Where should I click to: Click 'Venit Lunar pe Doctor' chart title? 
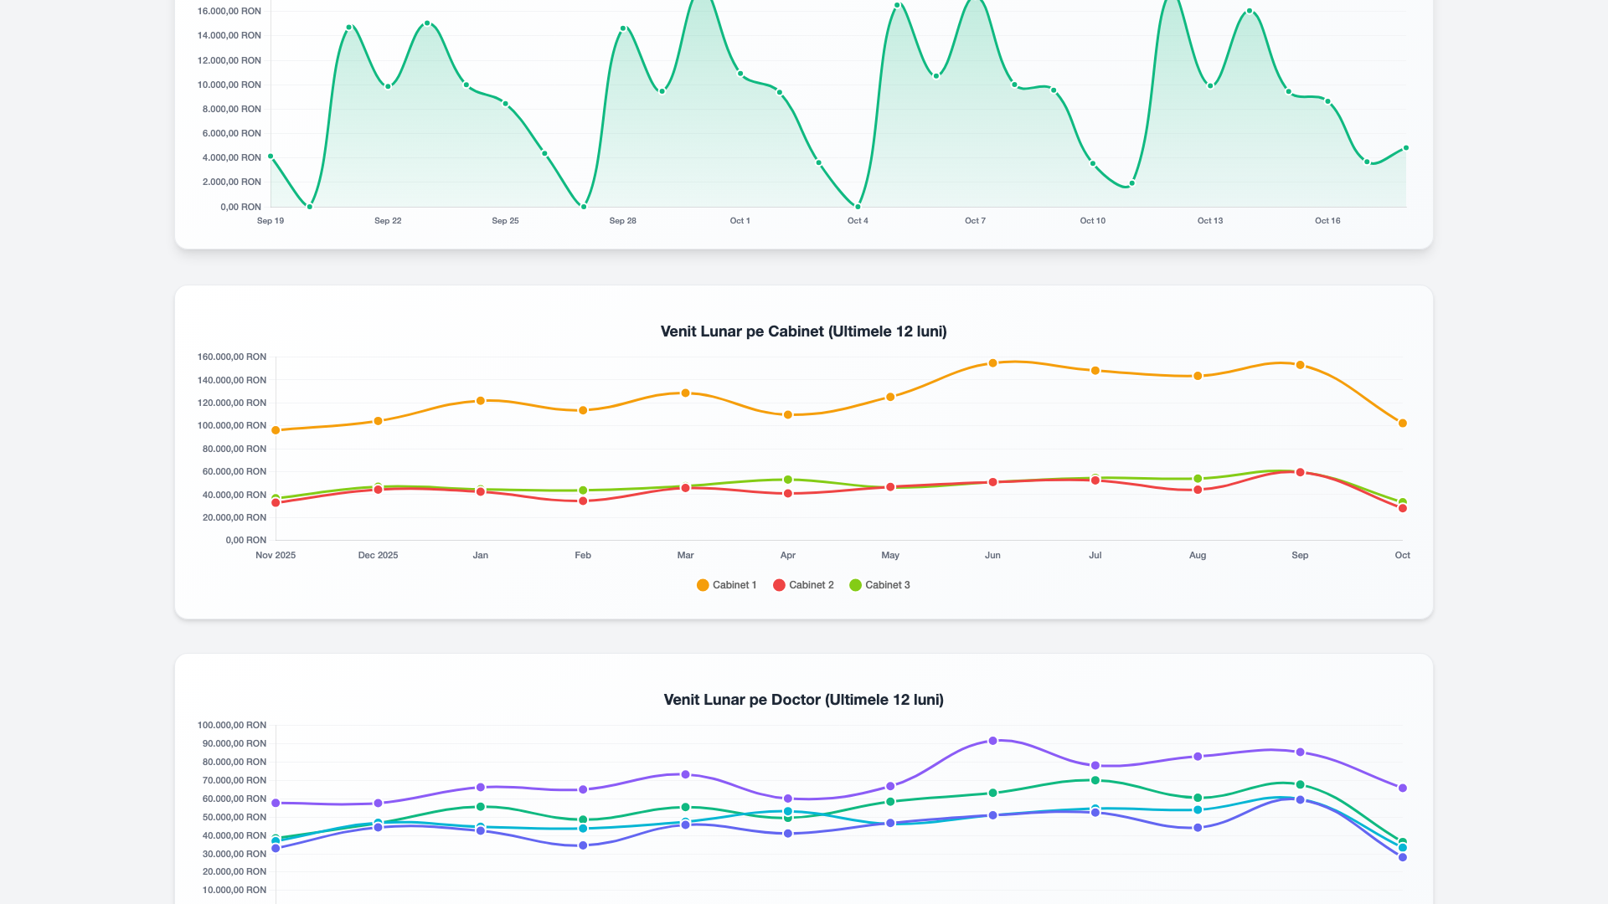point(804,700)
